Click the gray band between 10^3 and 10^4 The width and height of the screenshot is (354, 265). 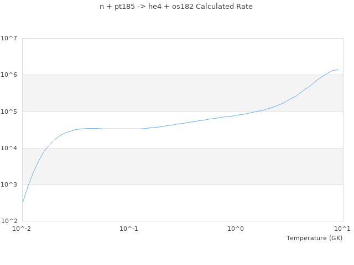[183, 166]
